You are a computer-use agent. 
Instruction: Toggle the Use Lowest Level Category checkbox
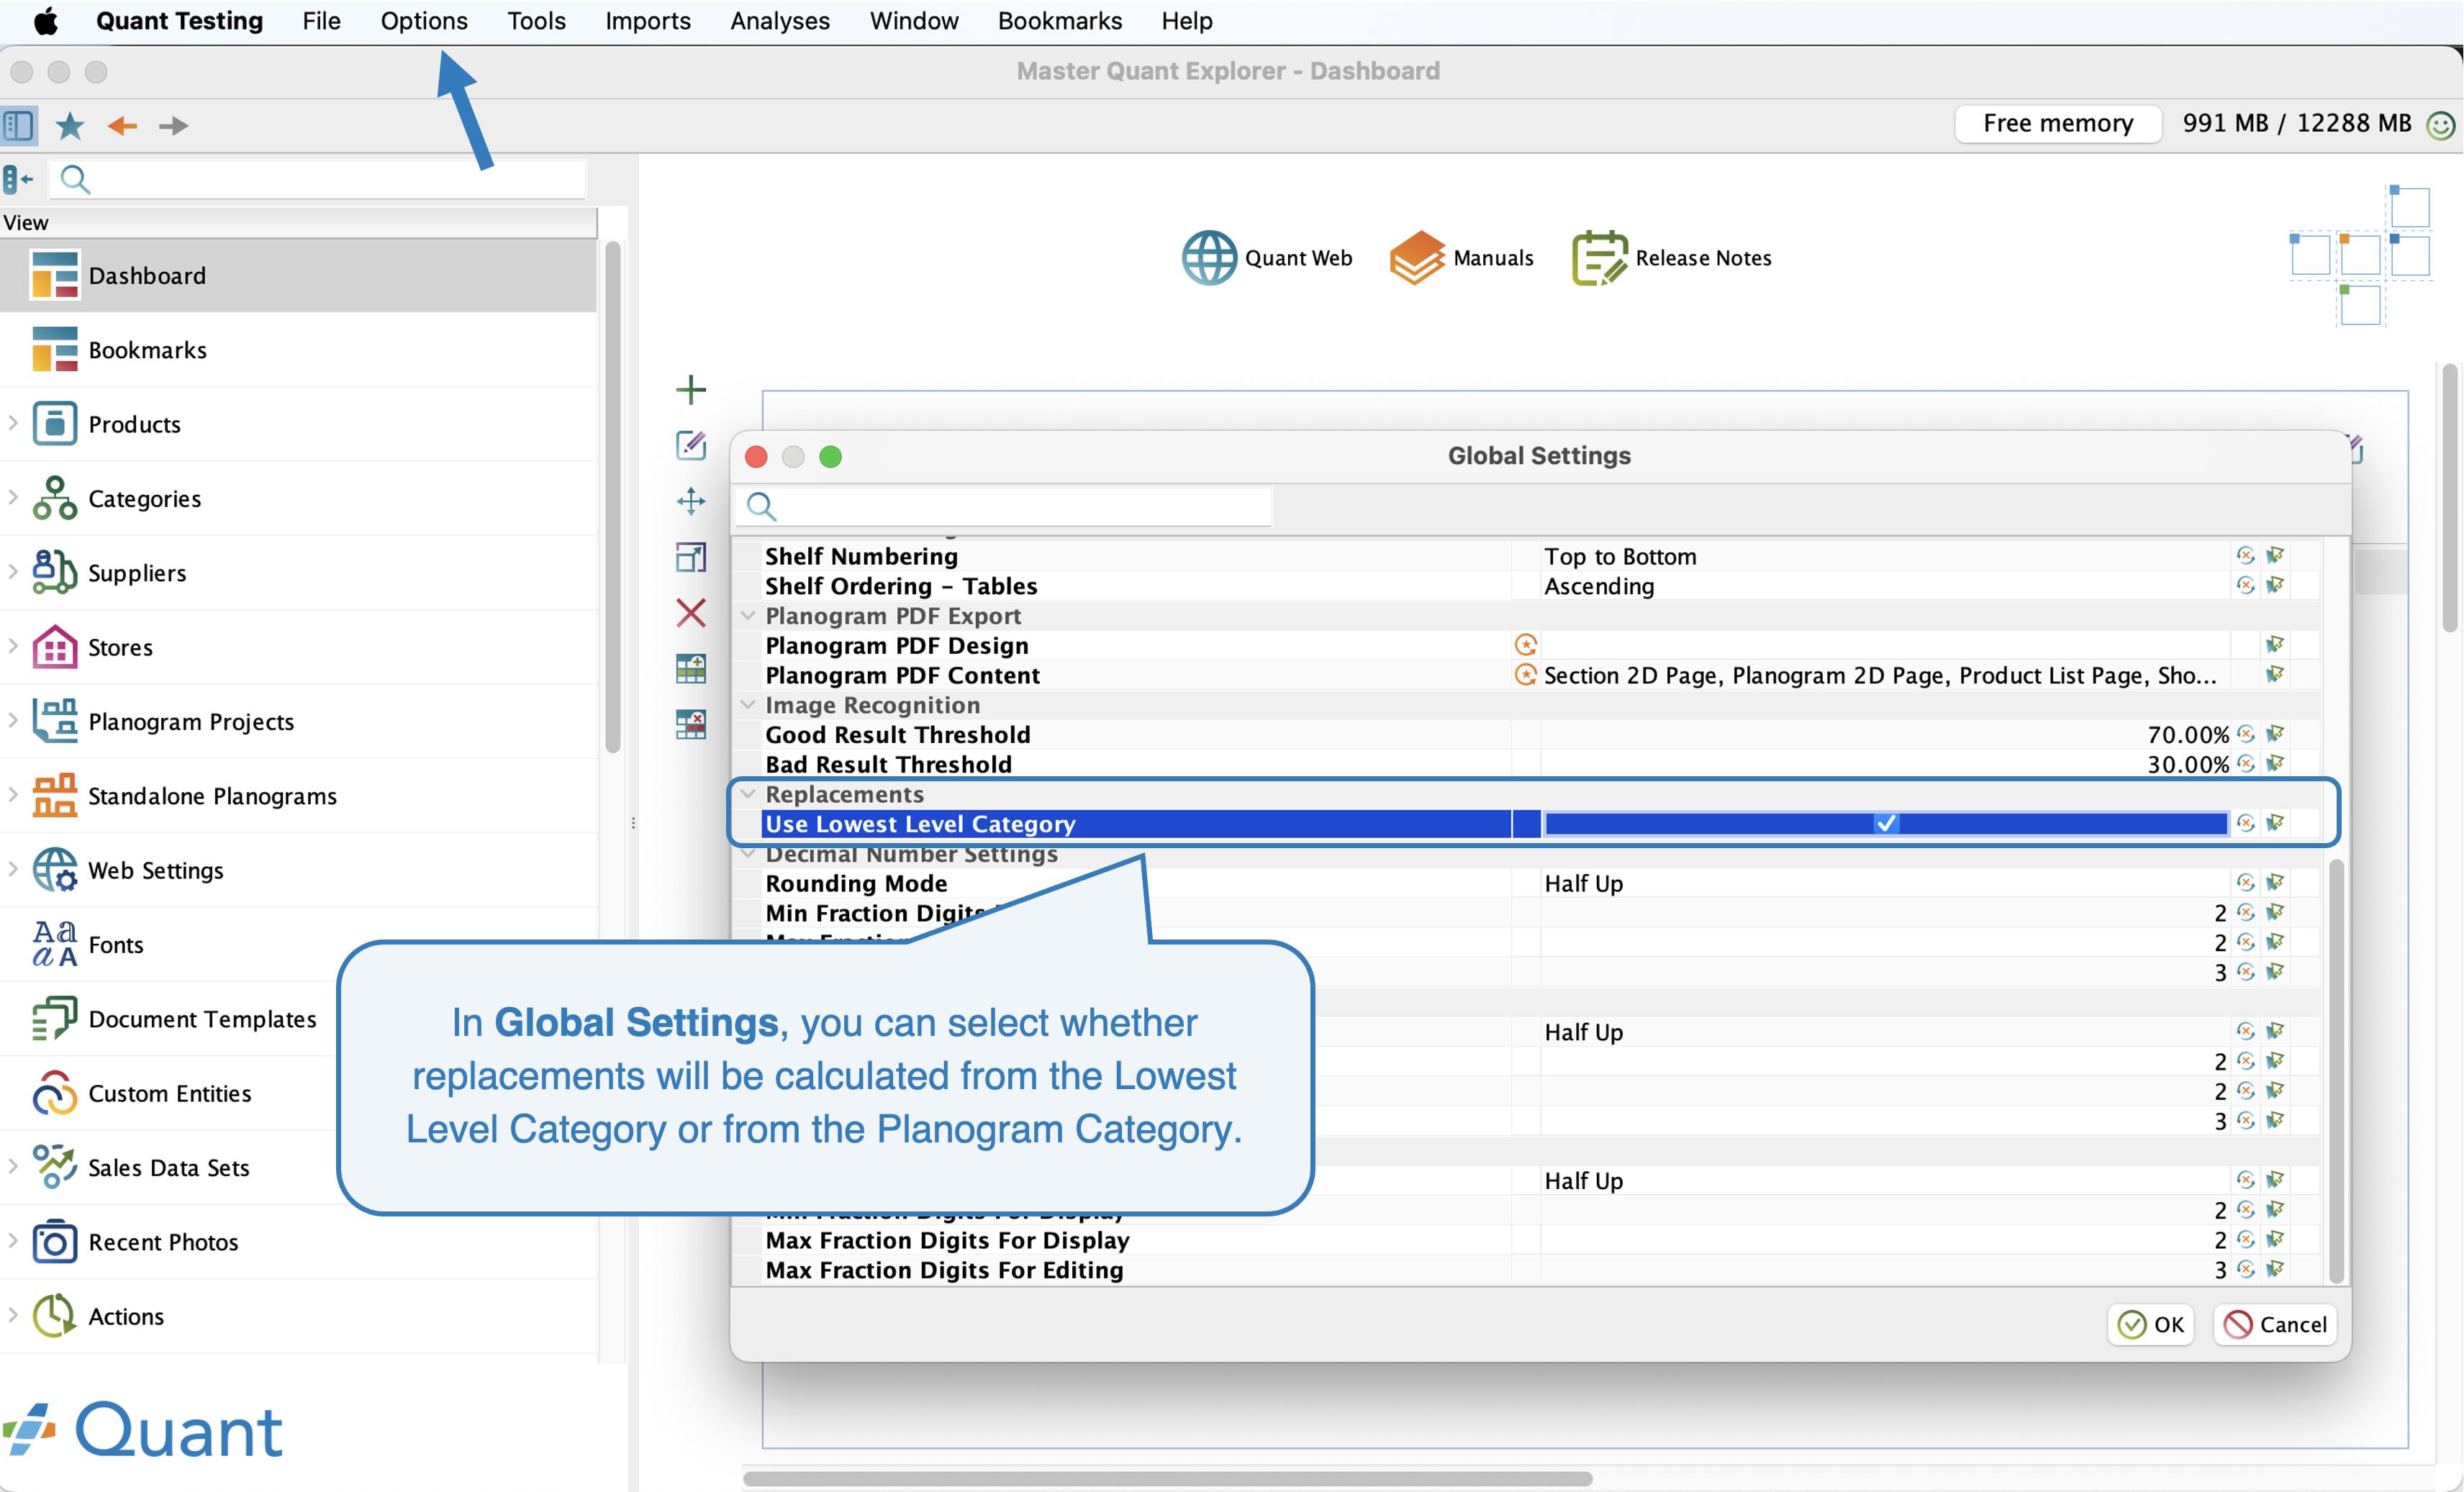point(1886,824)
